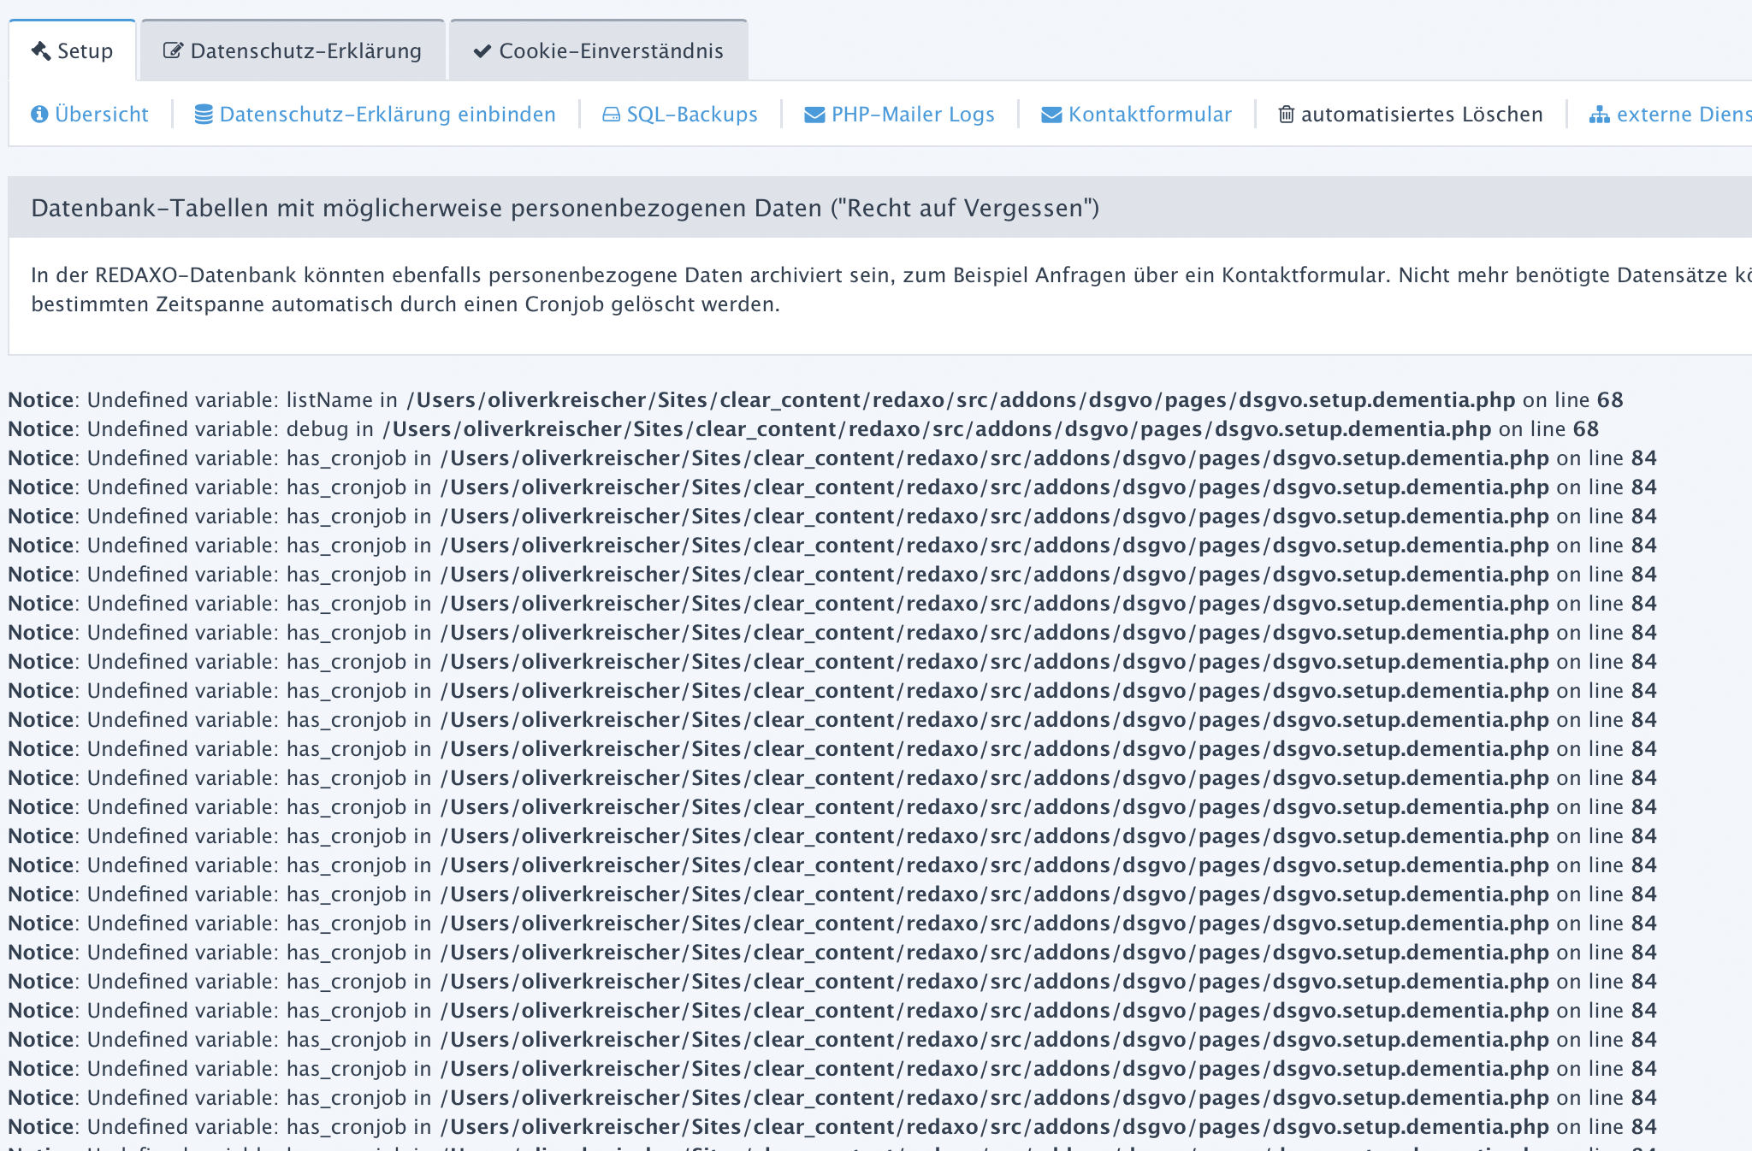The height and width of the screenshot is (1151, 1752).
Task: Click the checkmark icon beside Cookie-Einverständnis
Action: click(482, 51)
